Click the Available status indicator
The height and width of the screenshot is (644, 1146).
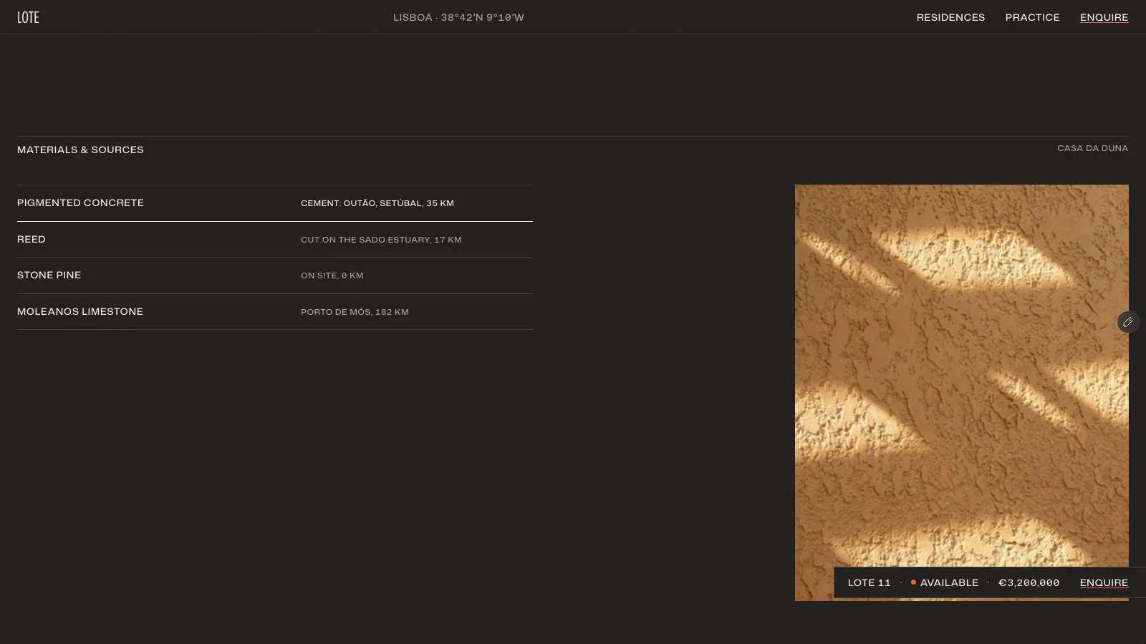[944, 582]
